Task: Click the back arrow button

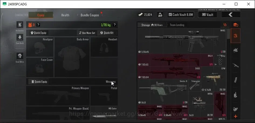Action: (x=231, y=15)
